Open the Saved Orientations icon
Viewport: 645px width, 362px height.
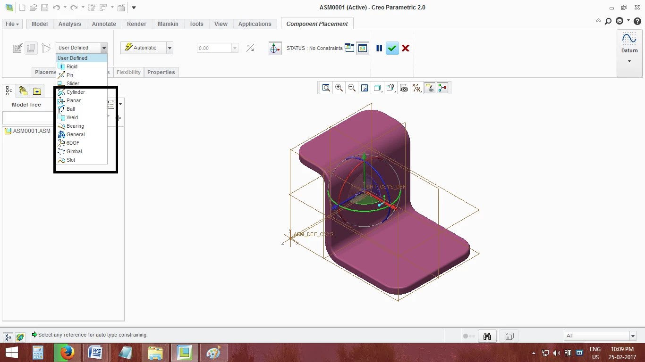pyautogui.click(x=390, y=88)
